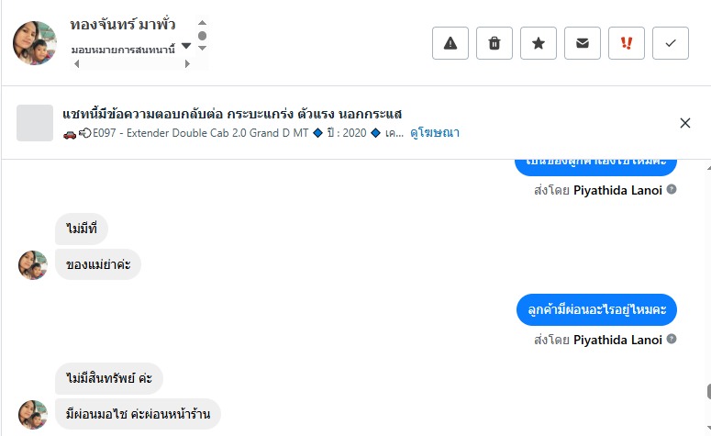The image size is (711, 436).
Task: Close the ad reply banner
Action: pos(684,123)
